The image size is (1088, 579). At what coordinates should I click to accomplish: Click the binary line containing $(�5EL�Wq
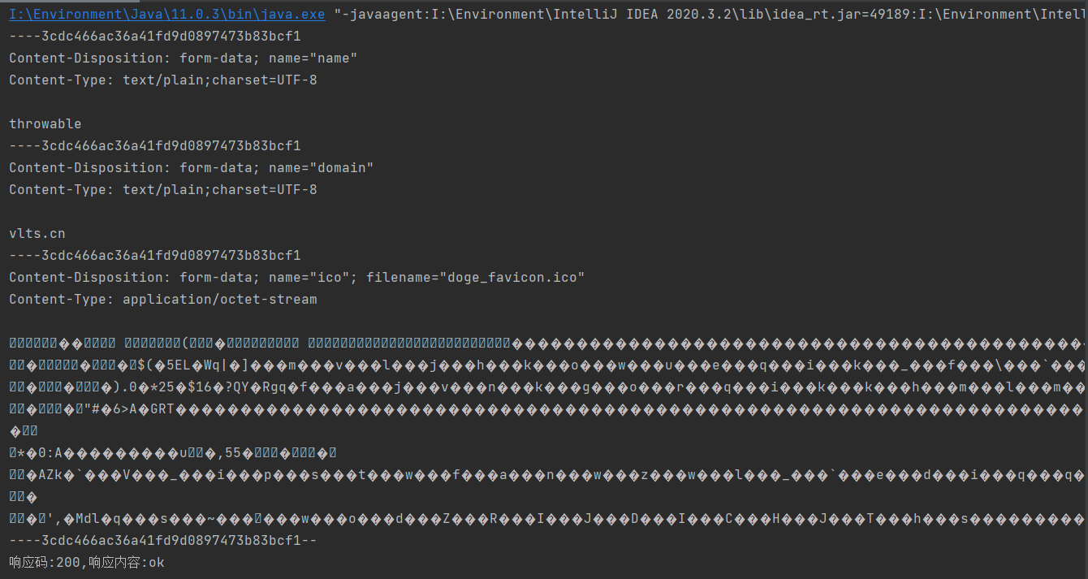coord(548,365)
